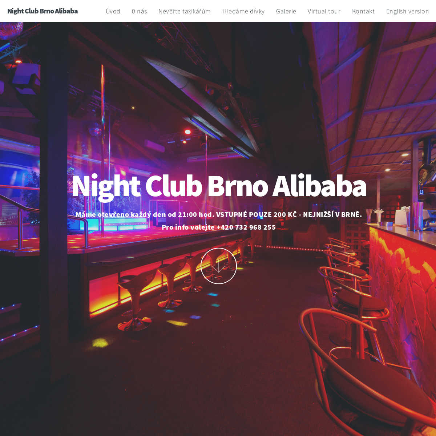
Task: Switch to the English version
Action: point(408,11)
